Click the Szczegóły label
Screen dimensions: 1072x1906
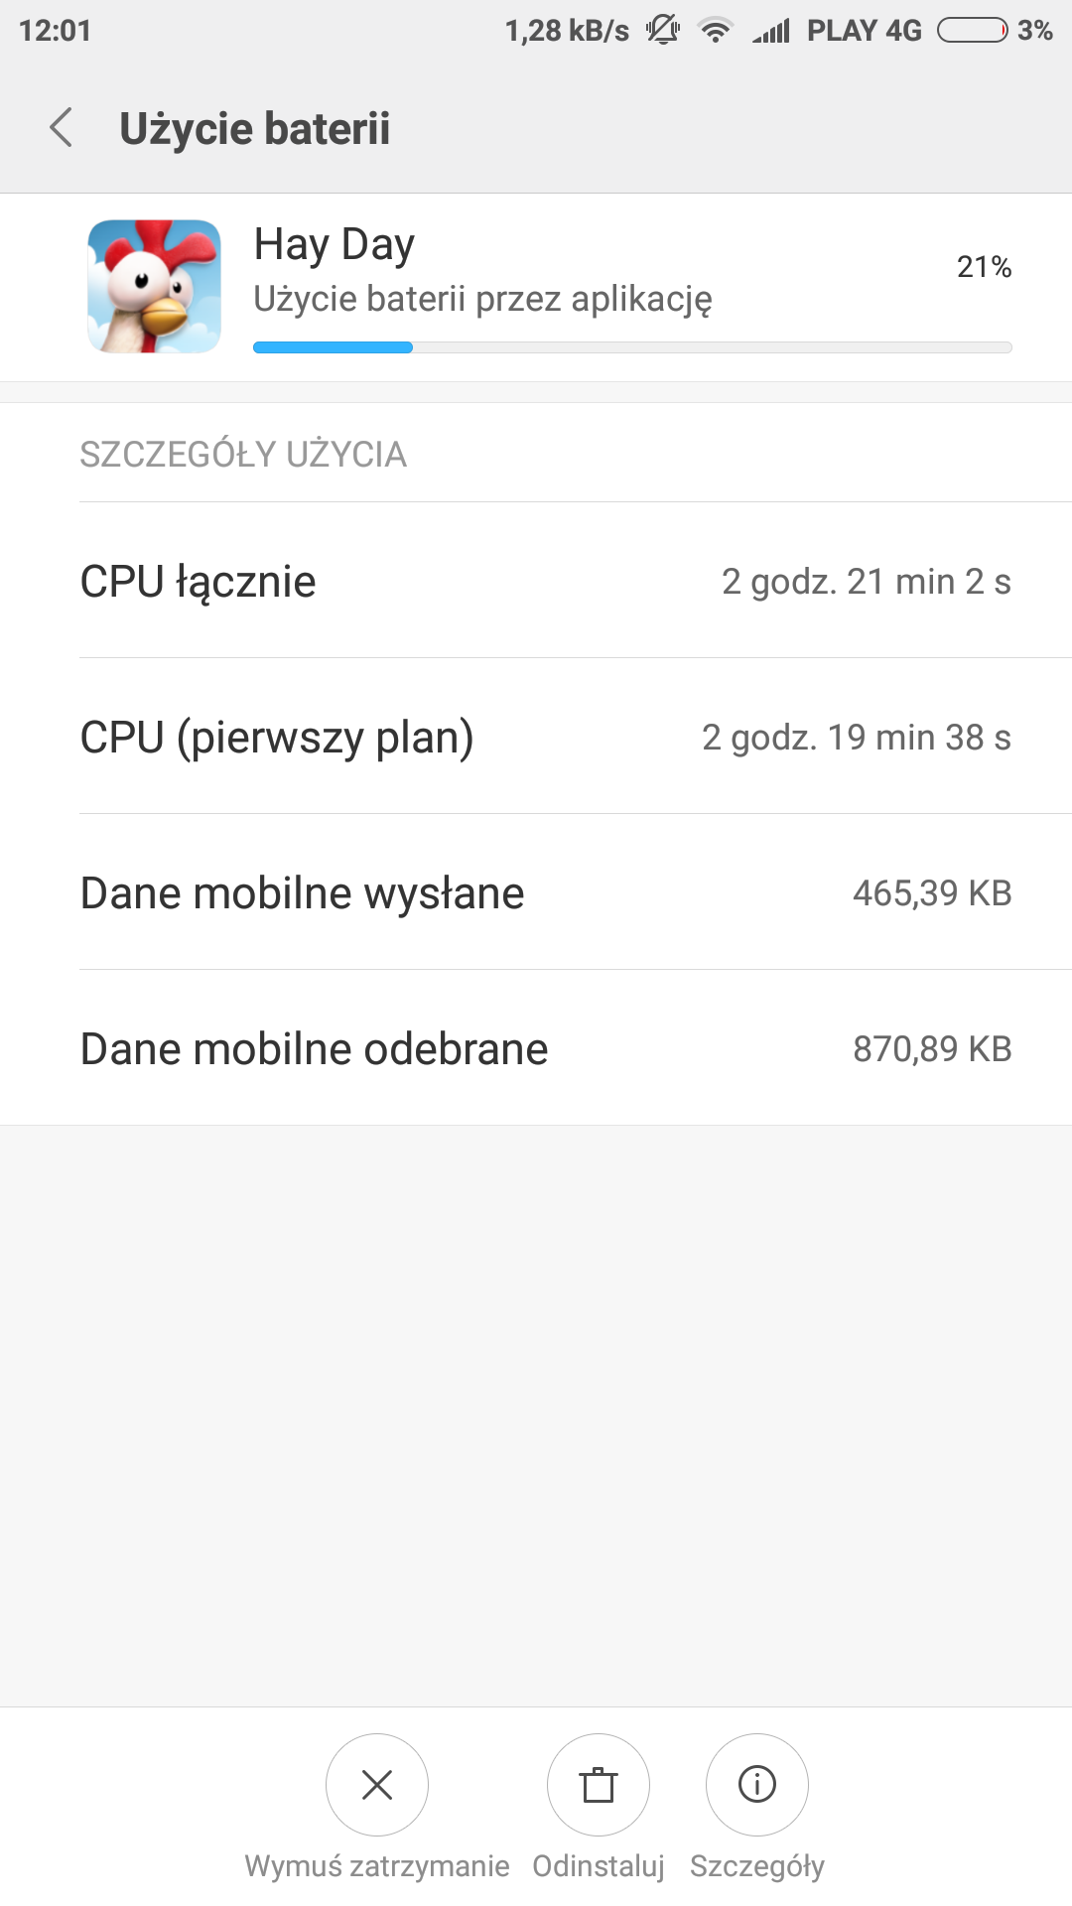point(757,1866)
